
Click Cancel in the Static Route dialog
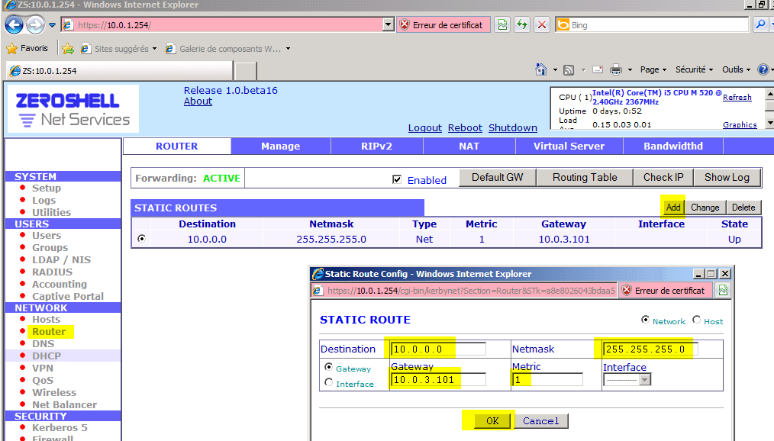coord(541,420)
